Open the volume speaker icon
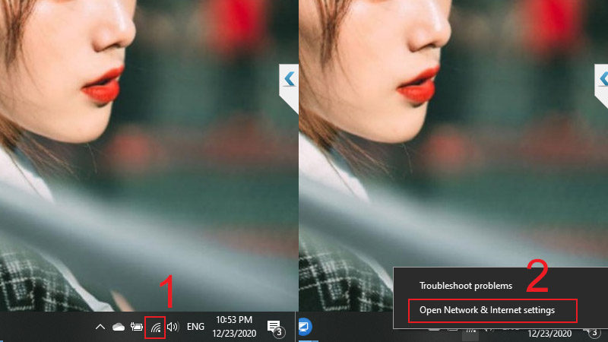This screenshot has height=342, width=608. coord(173,328)
